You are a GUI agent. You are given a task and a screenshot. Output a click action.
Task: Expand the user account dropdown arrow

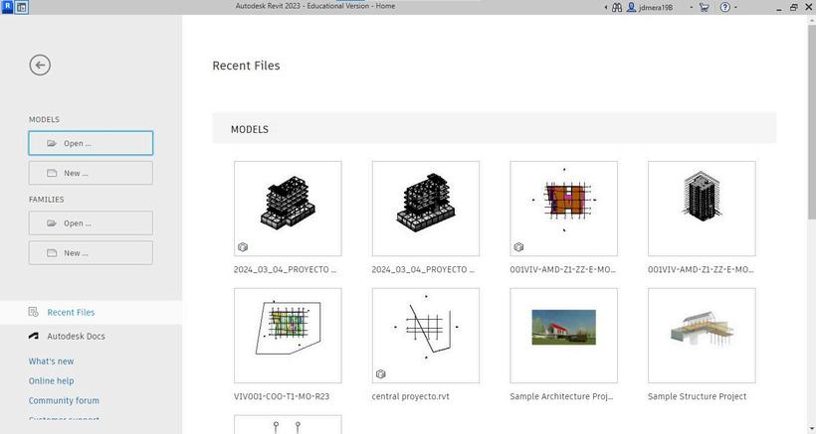coord(691,7)
